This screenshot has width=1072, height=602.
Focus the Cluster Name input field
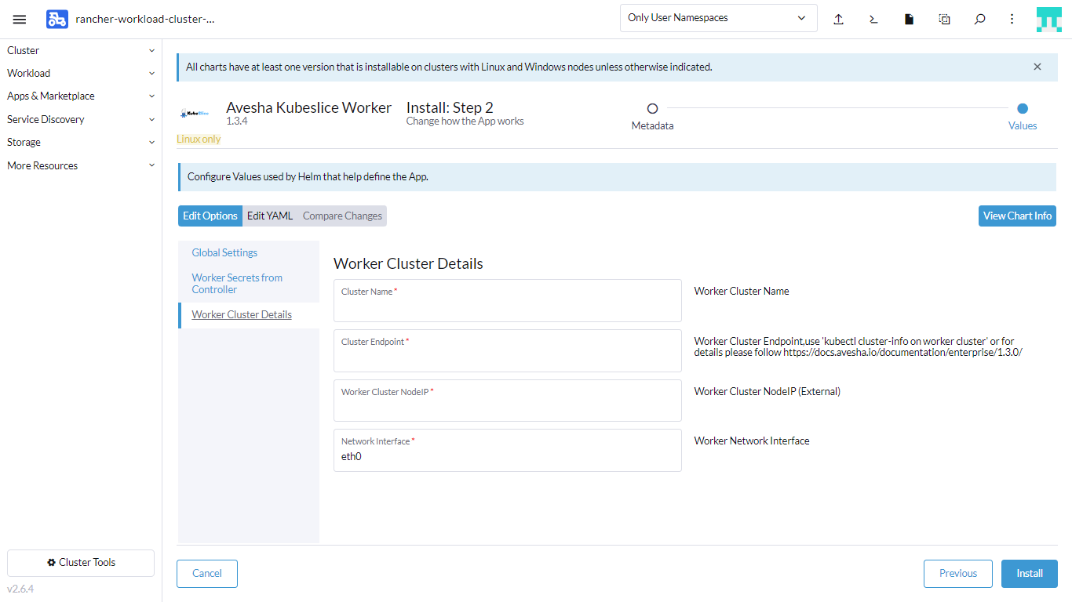pos(508,300)
